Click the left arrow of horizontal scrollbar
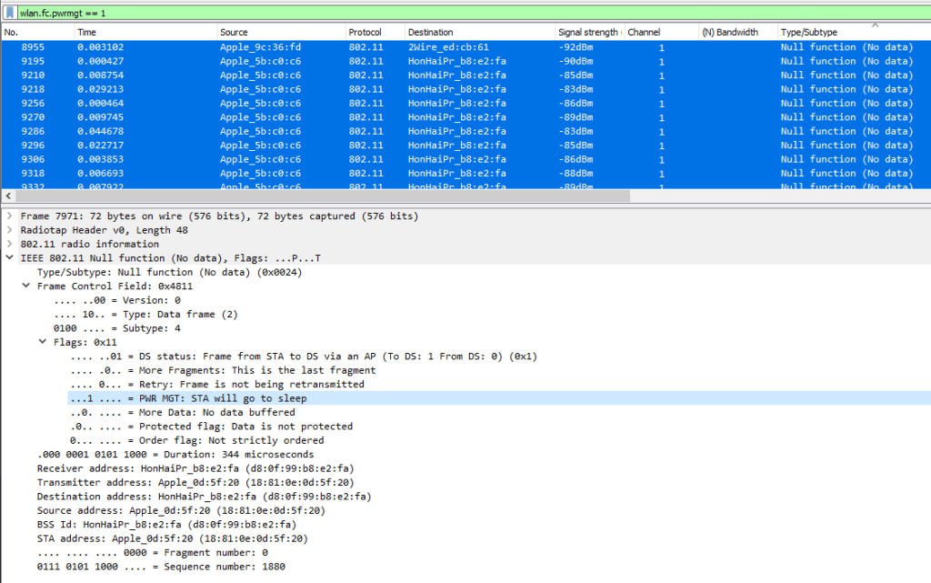Viewport: 931px width, 583px height. tap(8, 196)
